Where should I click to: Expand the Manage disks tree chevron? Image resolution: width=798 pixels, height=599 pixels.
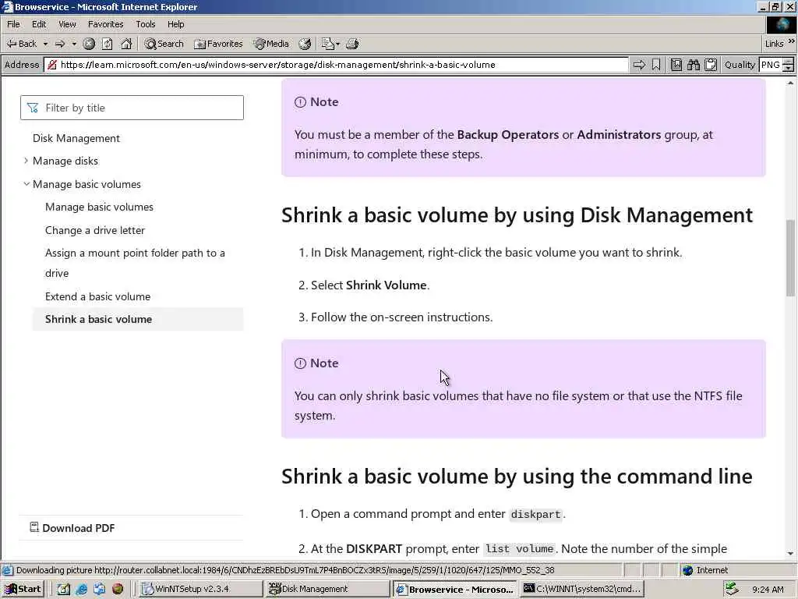[26, 161]
